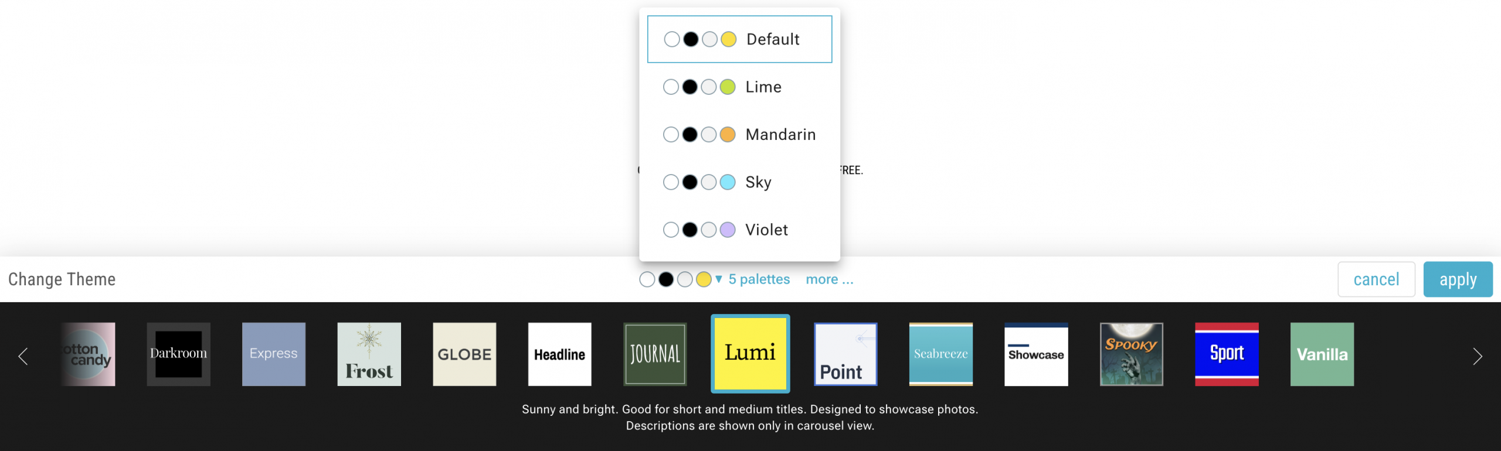Viewport: 1501px width, 451px height.
Task: Select the Violet palette entry
Action: (739, 230)
